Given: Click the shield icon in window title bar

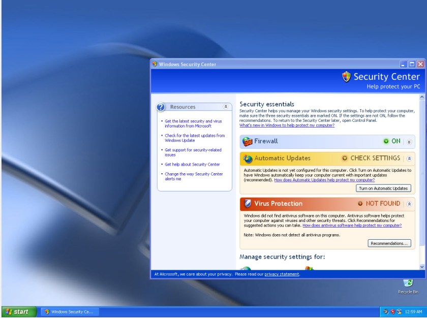Looking at the screenshot, I should [x=155, y=64].
